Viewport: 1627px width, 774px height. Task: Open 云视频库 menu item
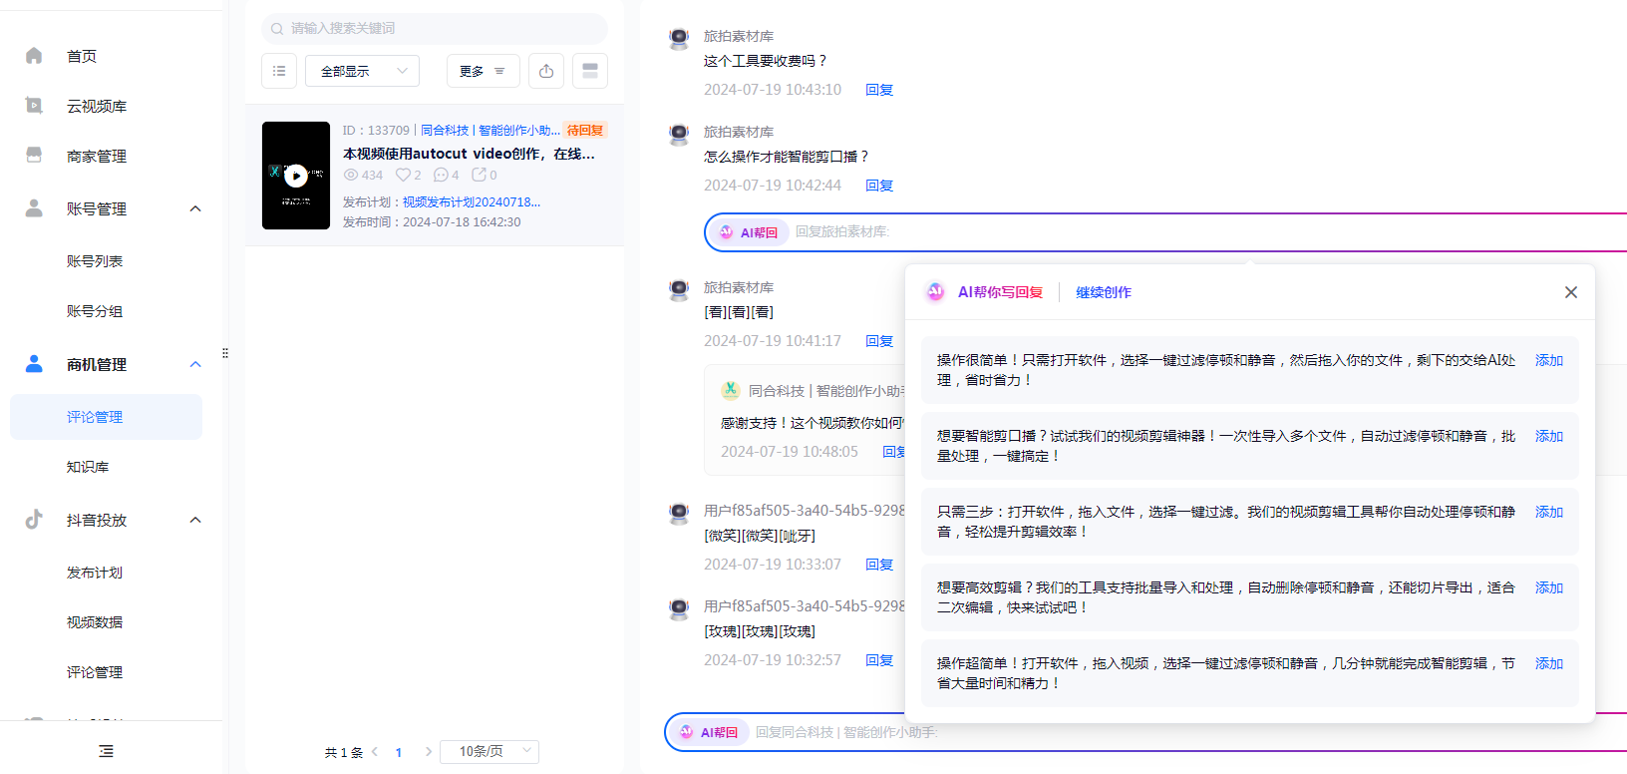pyautogui.click(x=97, y=106)
